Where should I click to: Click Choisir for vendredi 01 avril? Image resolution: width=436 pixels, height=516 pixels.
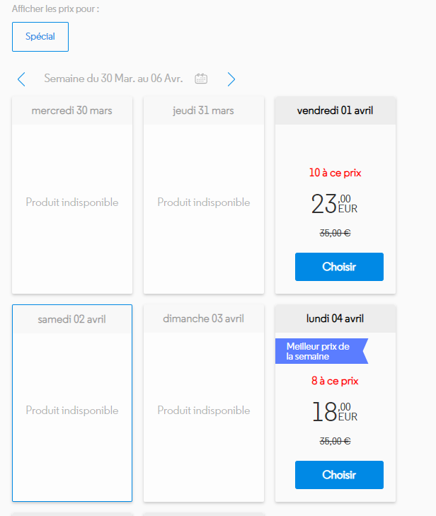(x=339, y=267)
